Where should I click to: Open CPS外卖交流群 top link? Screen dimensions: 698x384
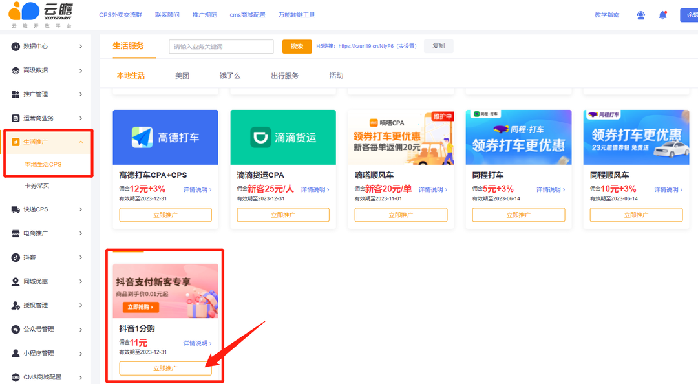(x=121, y=15)
